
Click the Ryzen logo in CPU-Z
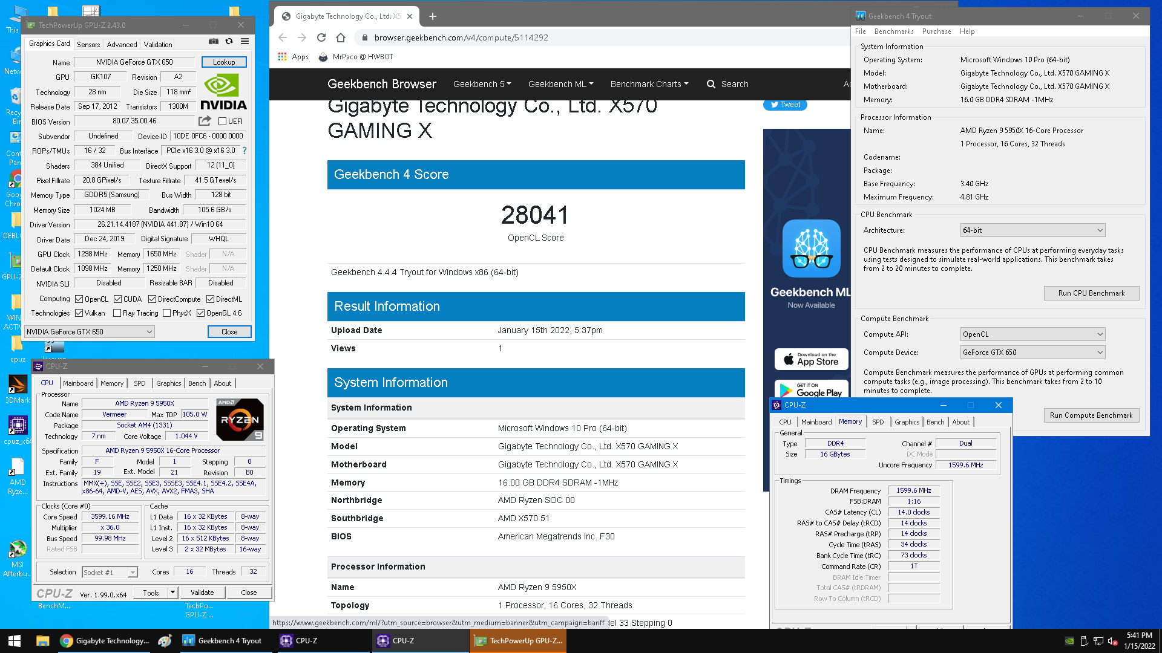coord(240,419)
